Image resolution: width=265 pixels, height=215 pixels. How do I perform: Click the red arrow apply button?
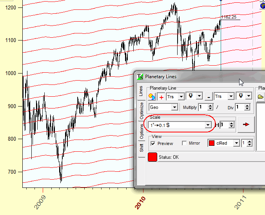click(246, 125)
